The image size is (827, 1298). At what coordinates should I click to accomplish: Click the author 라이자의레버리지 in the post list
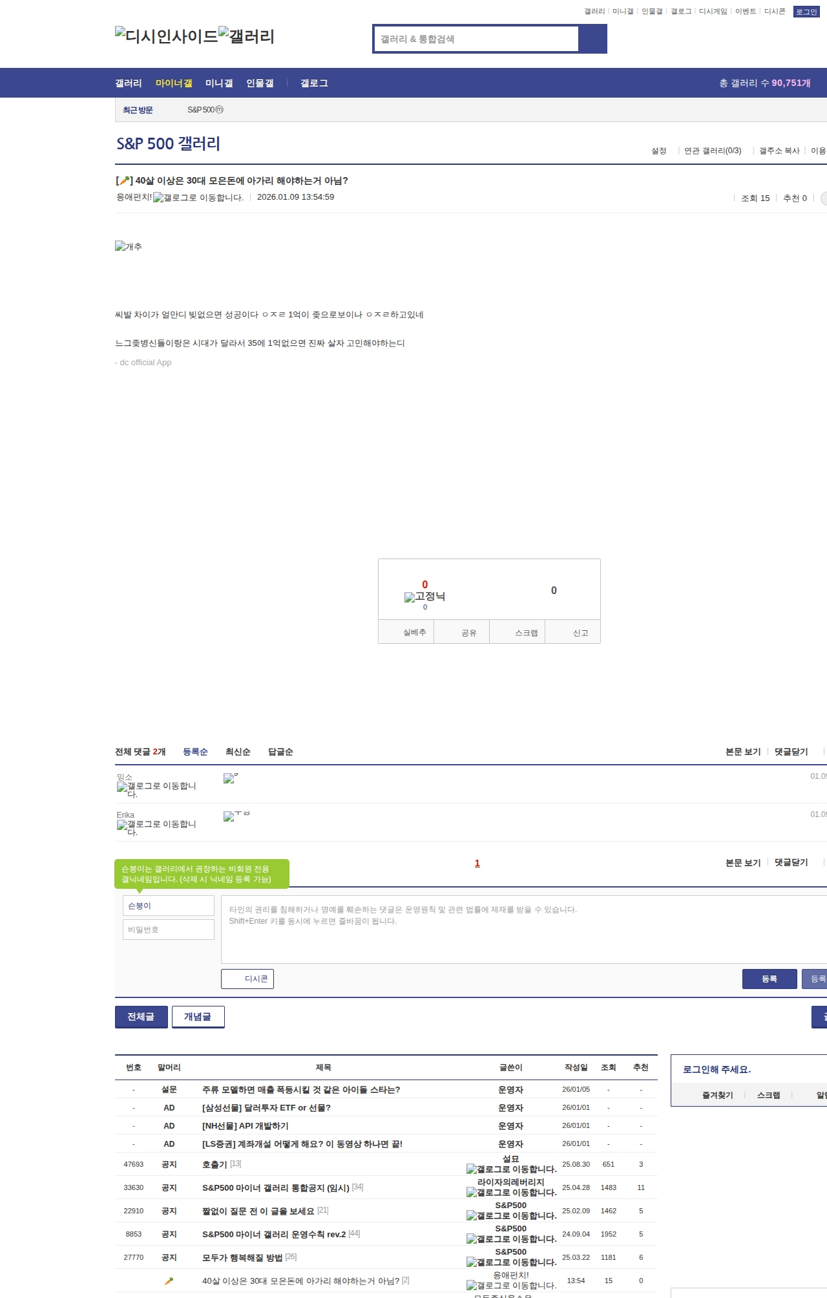pyautogui.click(x=511, y=1182)
